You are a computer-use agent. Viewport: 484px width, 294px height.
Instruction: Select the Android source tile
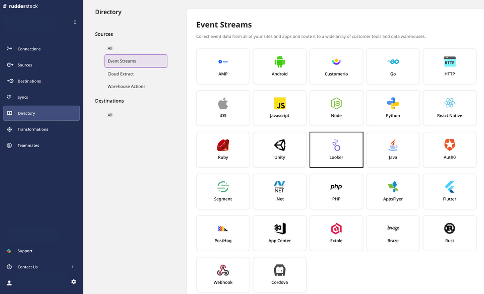279,66
